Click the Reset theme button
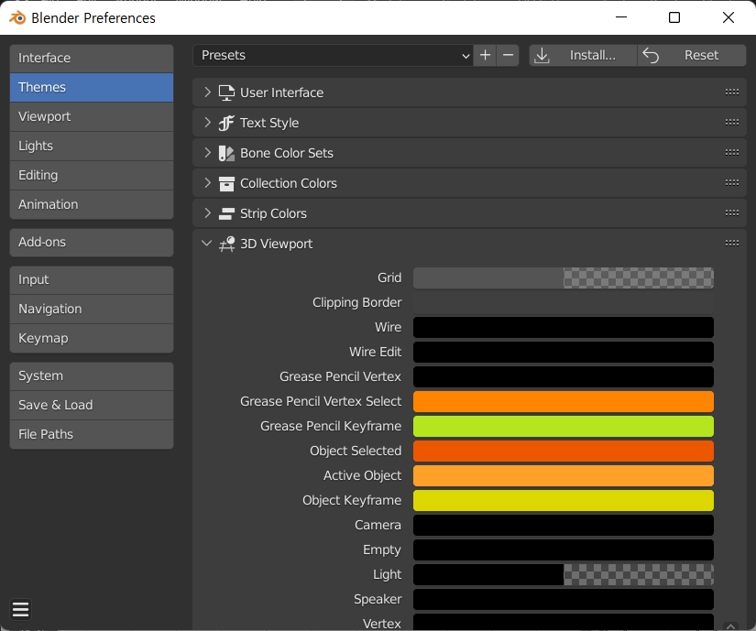 (692, 55)
